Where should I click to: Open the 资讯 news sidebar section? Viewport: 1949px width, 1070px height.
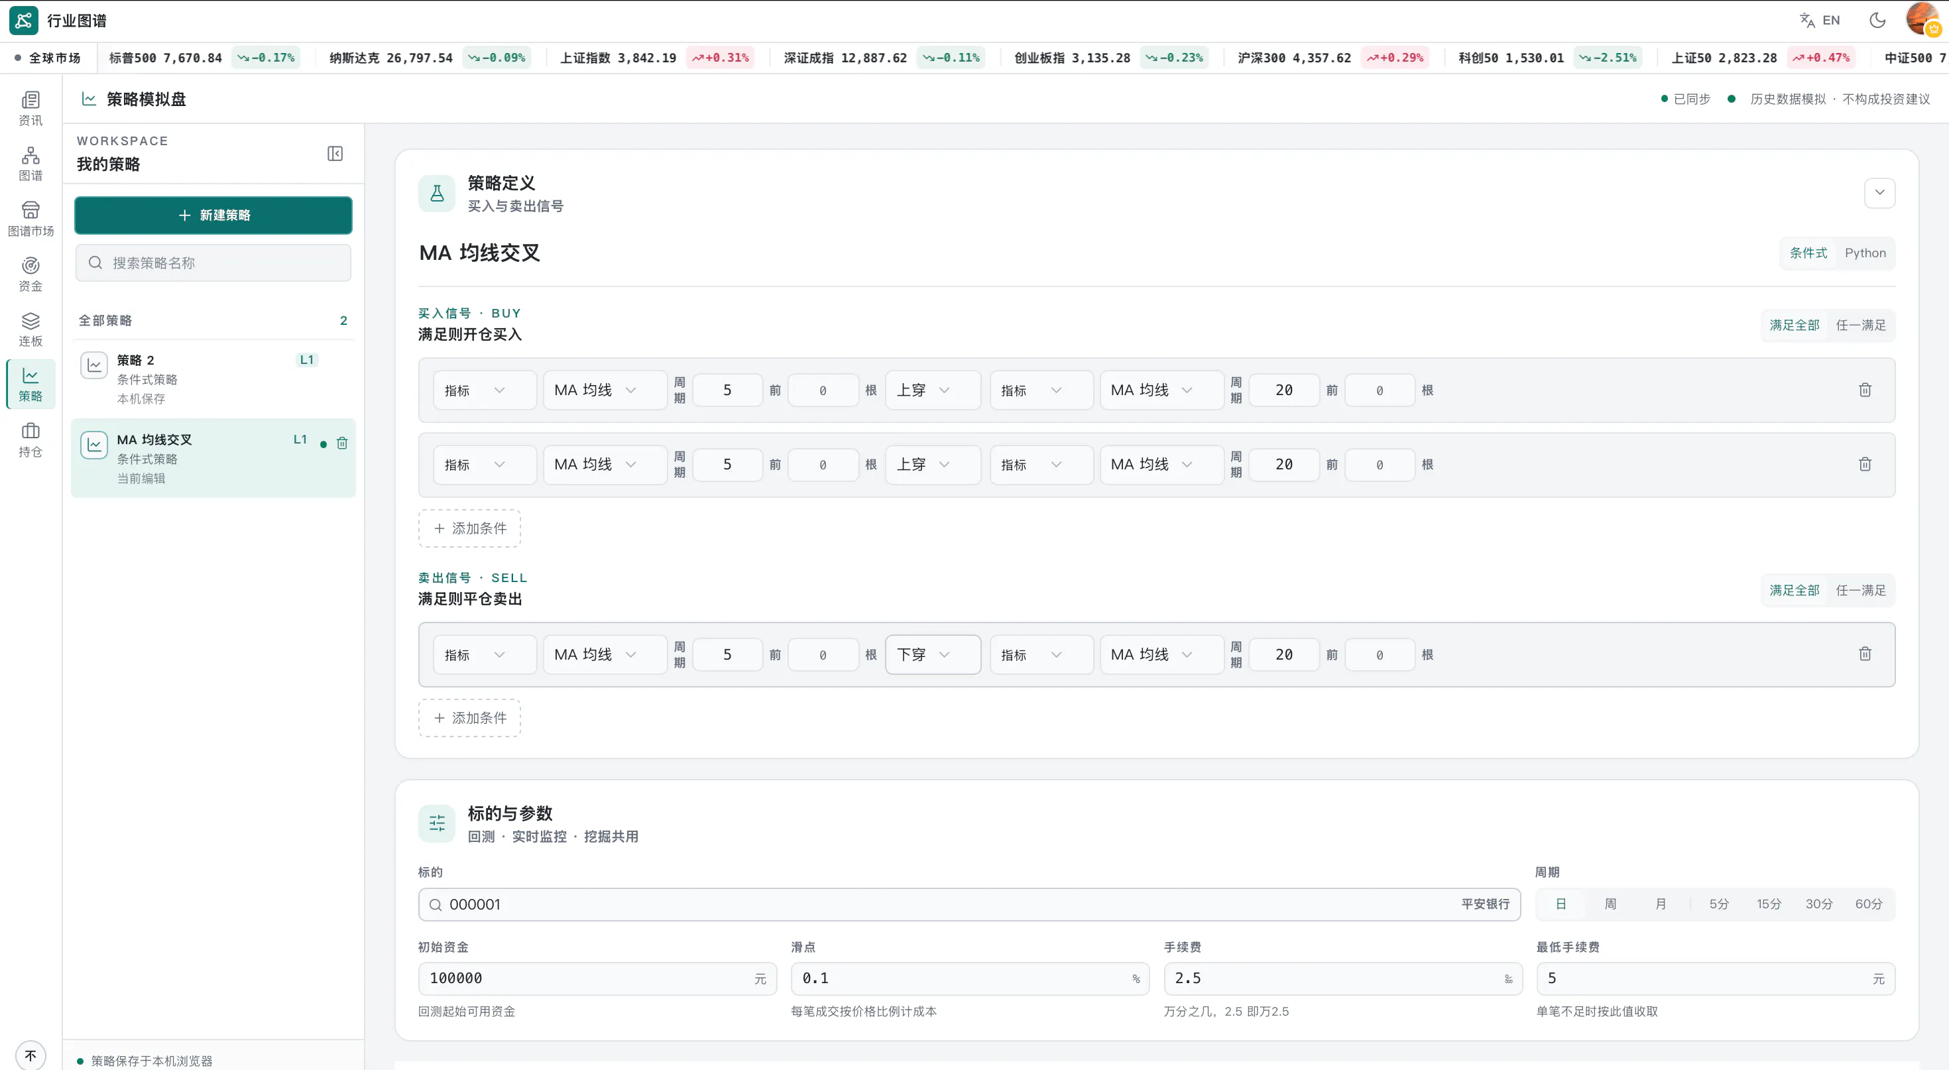[x=30, y=109]
